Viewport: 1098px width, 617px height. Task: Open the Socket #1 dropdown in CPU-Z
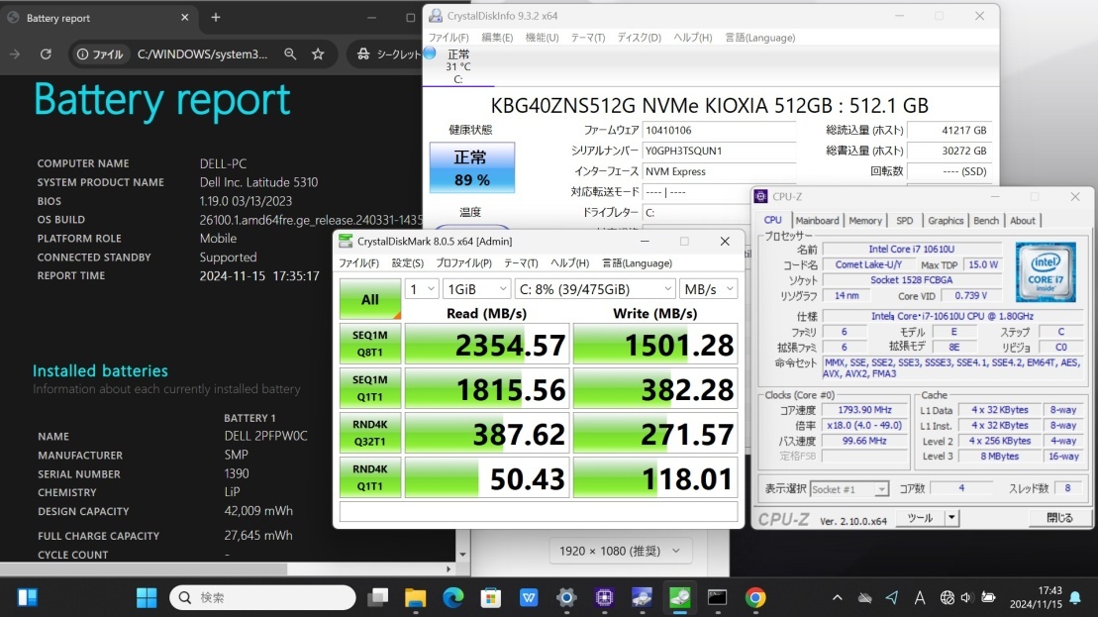click(x=849, y=489)
